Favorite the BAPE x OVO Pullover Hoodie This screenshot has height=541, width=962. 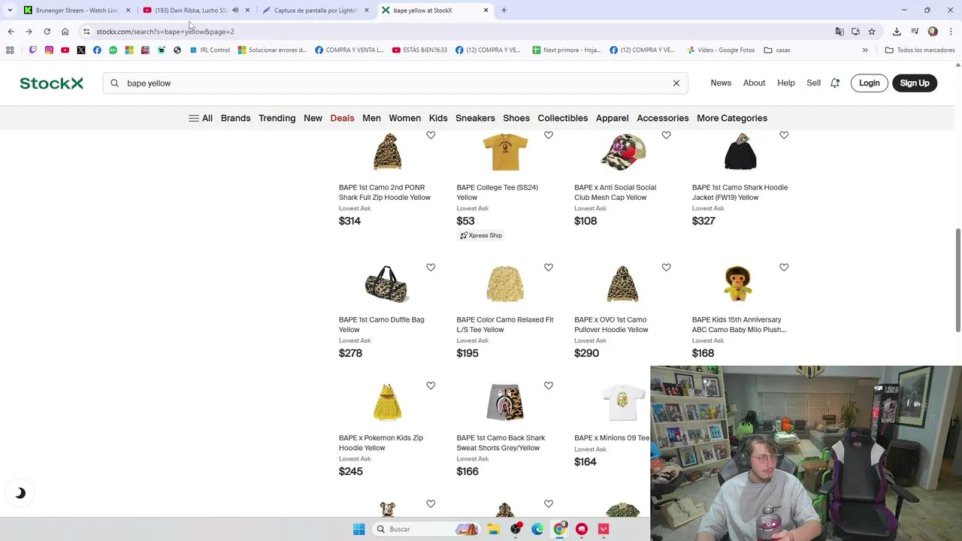(x=666, y=267)
